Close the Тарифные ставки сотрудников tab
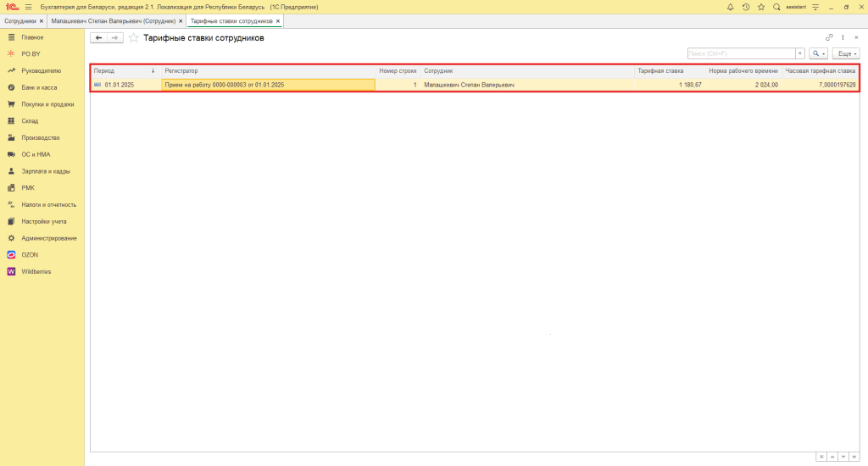The image size is (868, 466). [278, 21]
